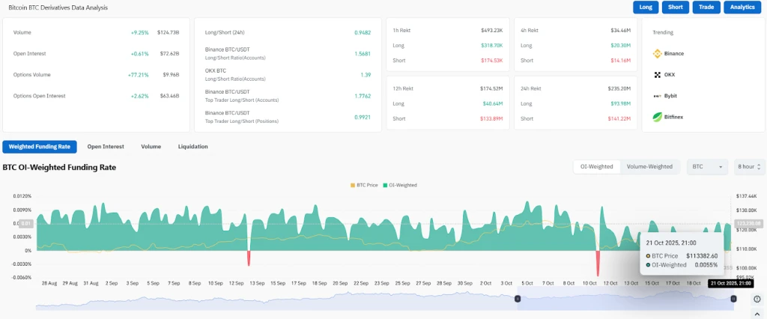Image resolution: width=767 pixels, height=319 pixels.
Task: Click the 1h Long liquidation $318.70K
Action: [x=491, y=46]
